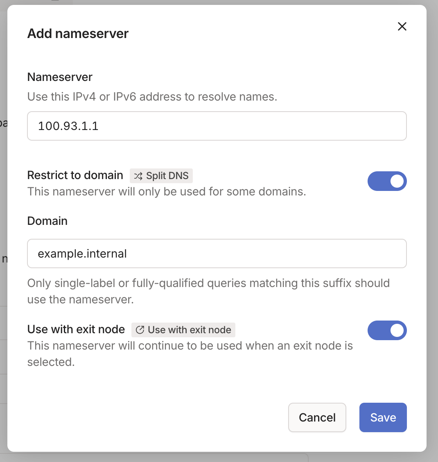438x462 pixels.
Task: Click the IPv4 or IPv6 address description
Action: (152, 97)
